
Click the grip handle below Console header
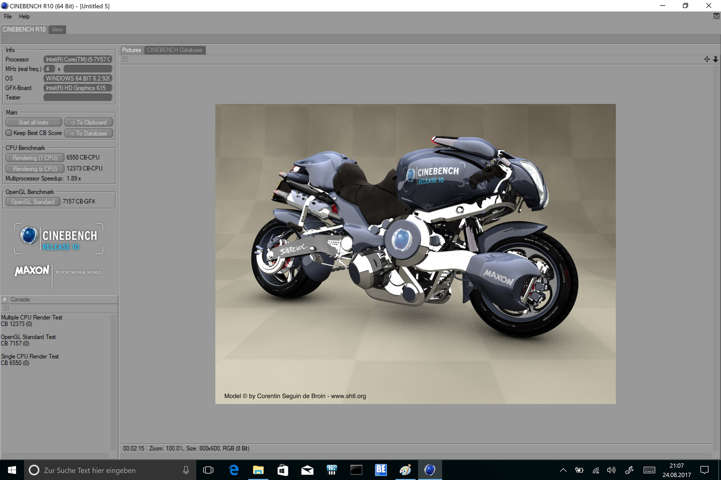6,308
